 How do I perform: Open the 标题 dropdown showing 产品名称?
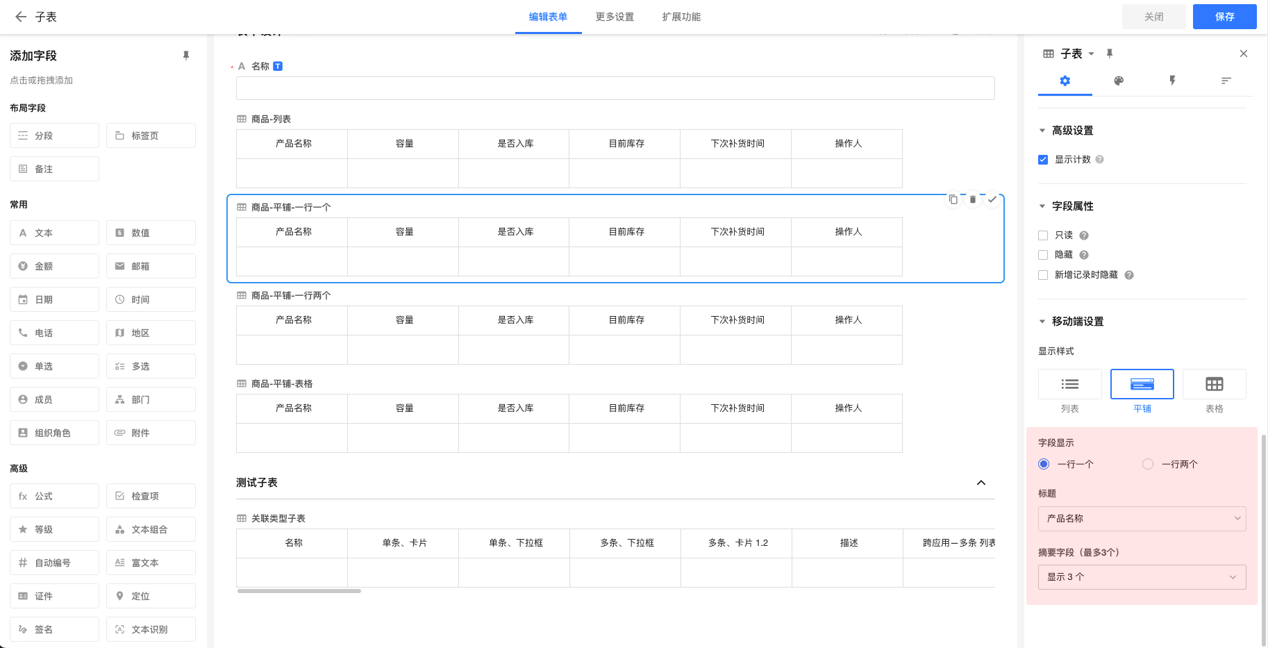coord(1142,519)
